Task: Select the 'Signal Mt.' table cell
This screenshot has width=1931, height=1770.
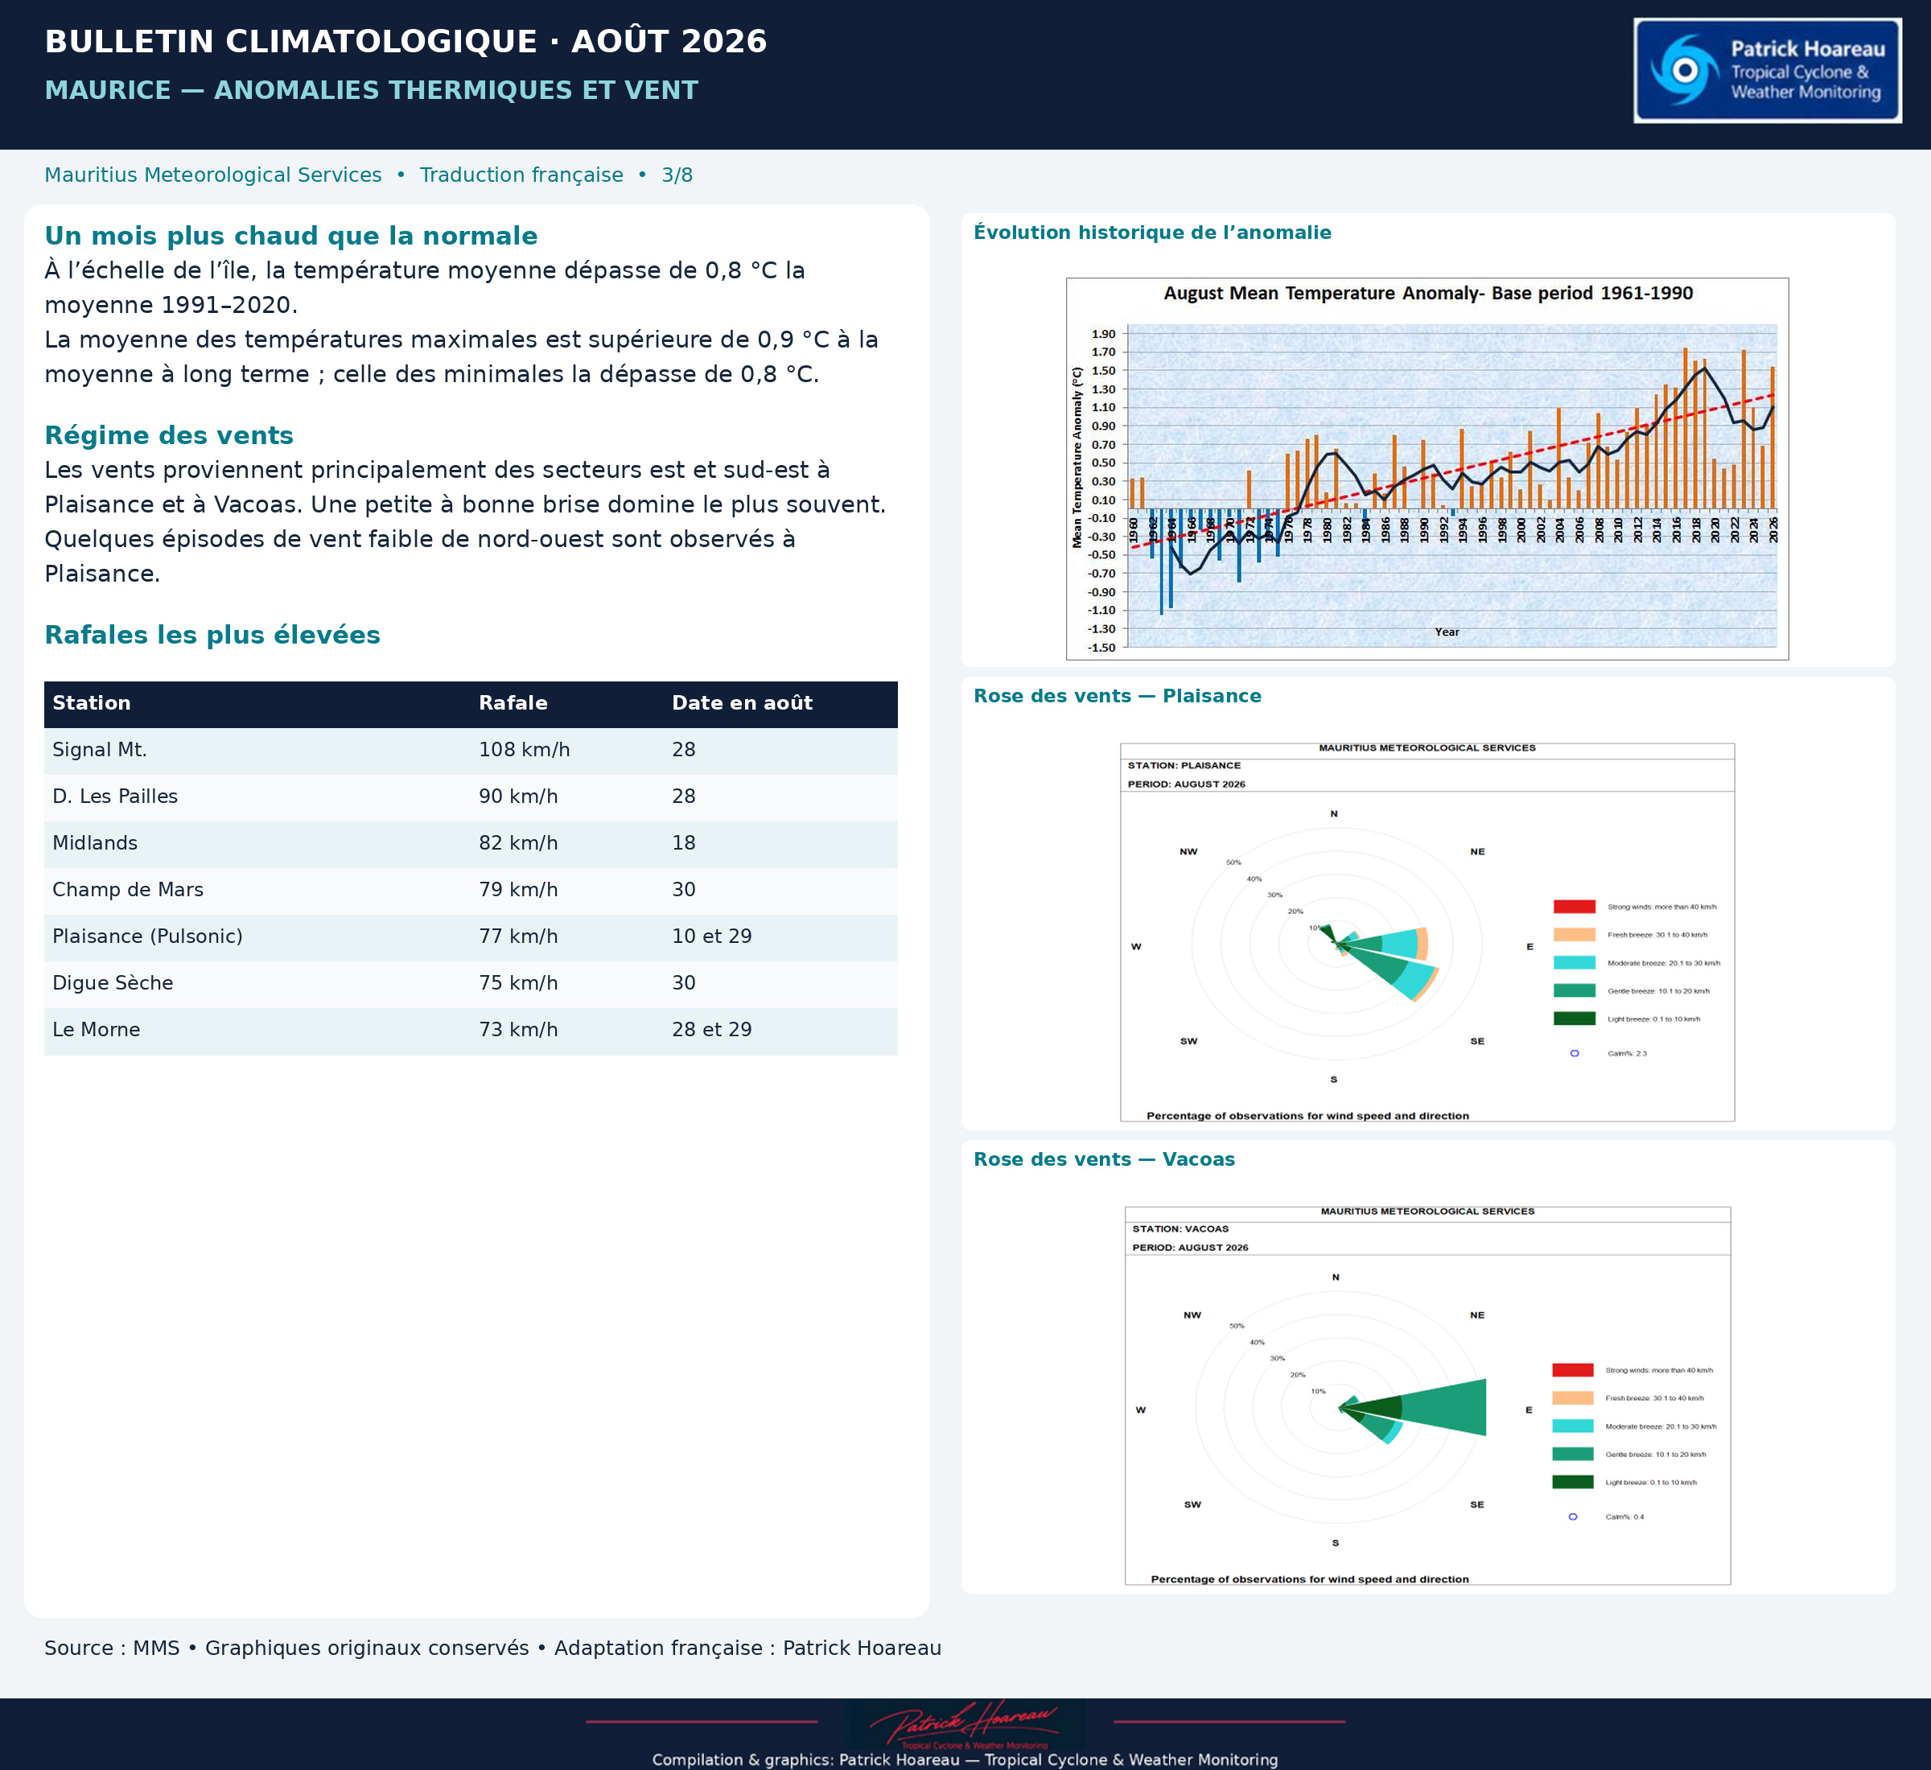Action: [100, 750]
